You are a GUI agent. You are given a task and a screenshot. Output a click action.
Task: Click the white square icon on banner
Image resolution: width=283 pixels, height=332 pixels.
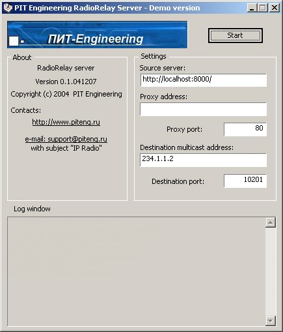[x=14, y=41]
